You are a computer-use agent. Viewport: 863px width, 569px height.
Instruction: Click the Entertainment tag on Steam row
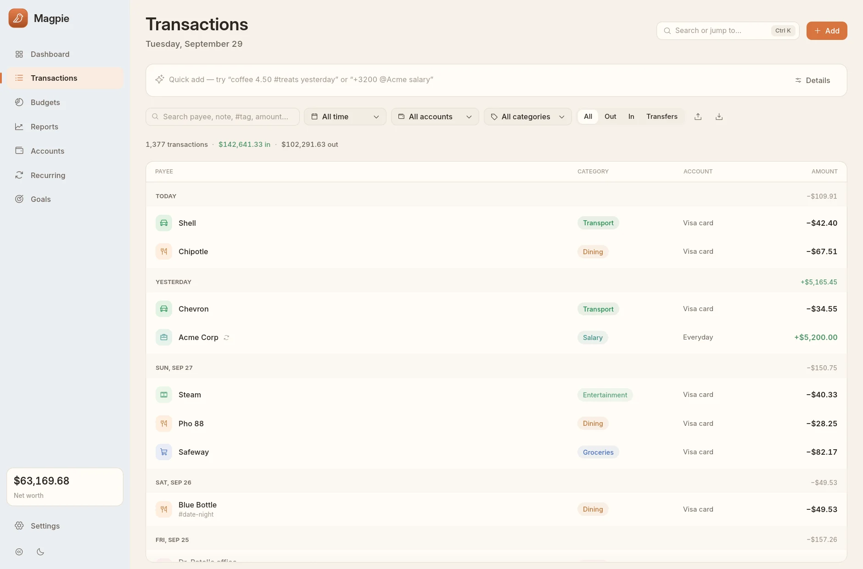pyautogui.click(x=605, y=395)
